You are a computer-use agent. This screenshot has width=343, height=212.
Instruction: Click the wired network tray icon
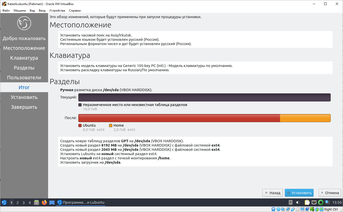pos(314,202)
